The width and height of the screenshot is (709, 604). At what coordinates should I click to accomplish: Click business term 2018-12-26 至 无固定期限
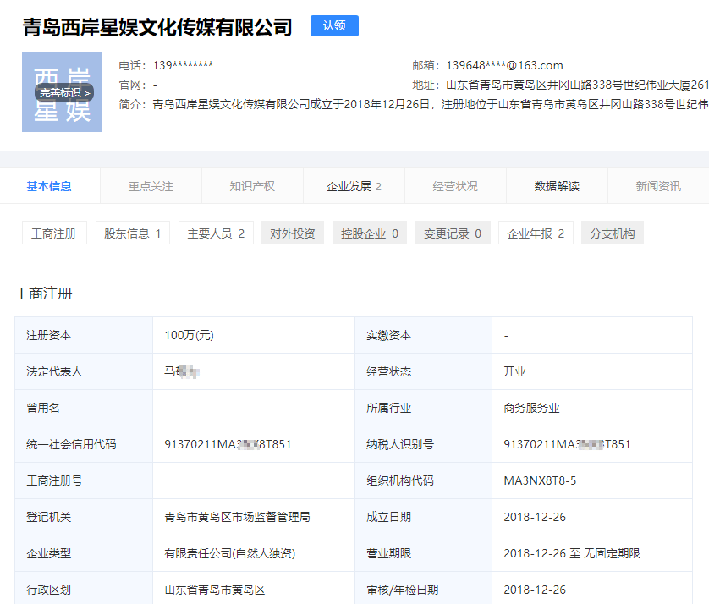pyautogui.click(x=572, y=553)
